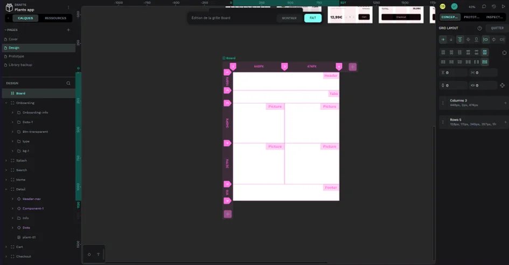Open the file options menu dots

coord(68,8)
